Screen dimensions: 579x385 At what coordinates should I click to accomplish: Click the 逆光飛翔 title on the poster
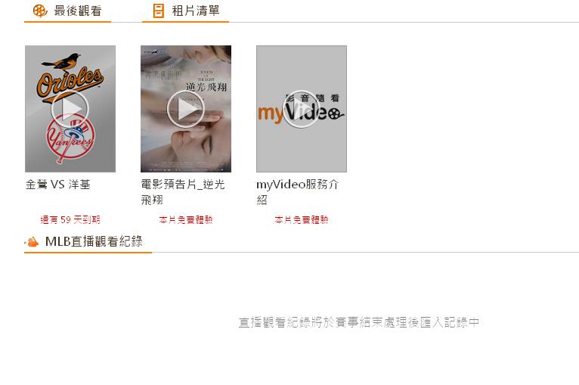(207, 87)
